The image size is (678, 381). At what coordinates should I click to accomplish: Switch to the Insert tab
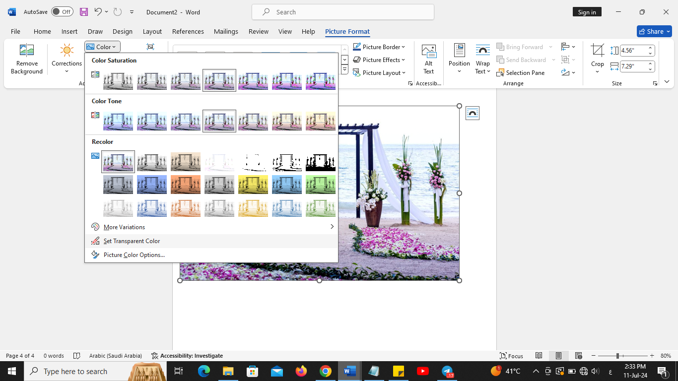[x=69, y=31]
